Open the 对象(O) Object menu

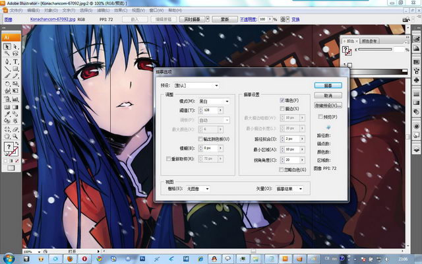pos(51,11)
